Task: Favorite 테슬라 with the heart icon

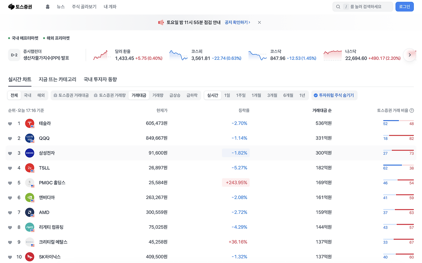Action: (x=10, y=124)
